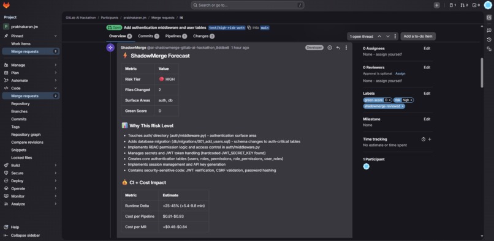Edit the Labels section

[427, 94]
